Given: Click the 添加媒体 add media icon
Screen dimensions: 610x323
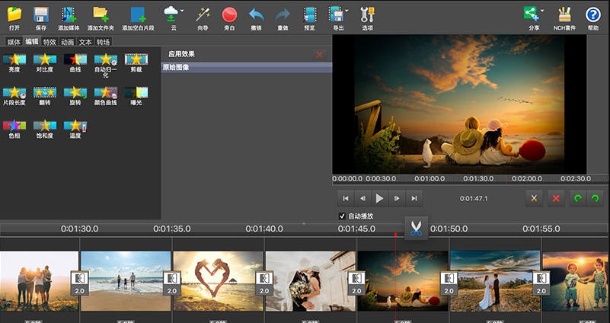Looking at the screenshot, I should [x=69, y=14].
